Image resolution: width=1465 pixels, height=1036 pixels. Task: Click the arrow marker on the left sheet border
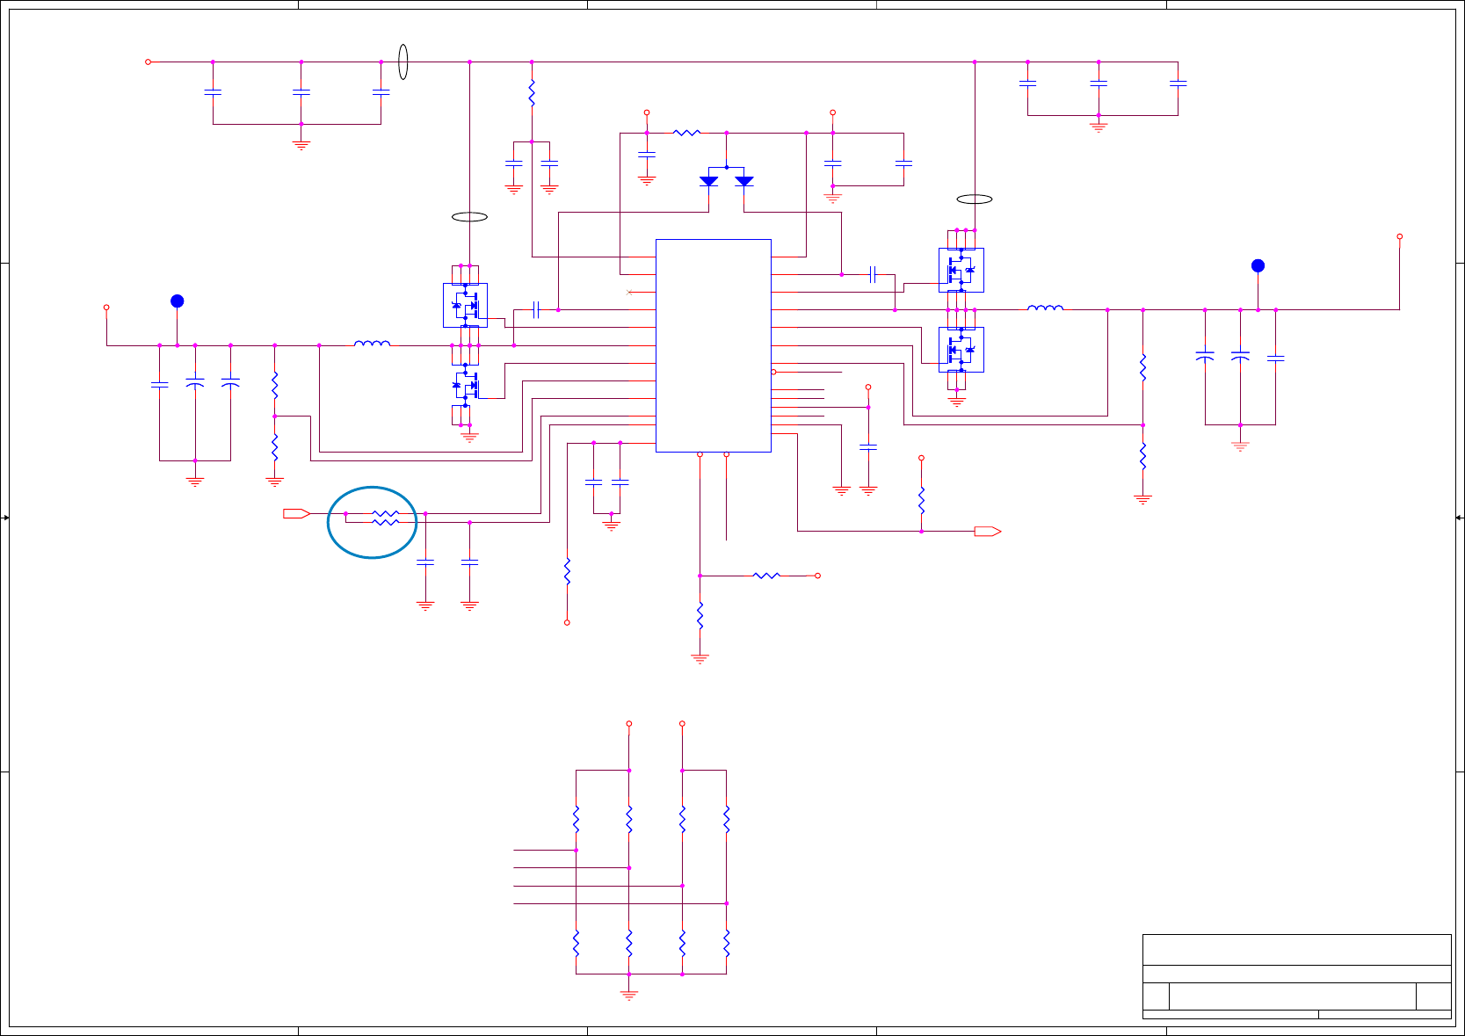point(5,518)
